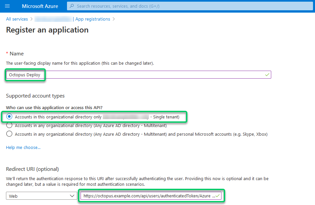The height and width of the screenshot is (205, 315).
Task: Open App registrations from the breadcrumb
Action: (x=93, y=19)
